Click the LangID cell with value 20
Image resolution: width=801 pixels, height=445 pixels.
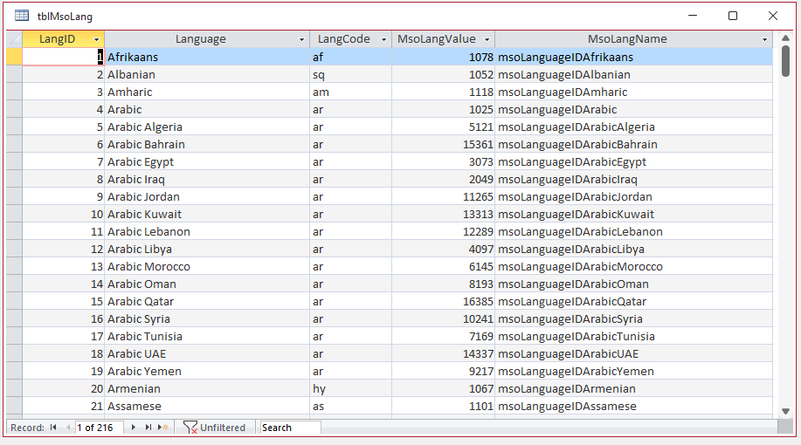click(x=64, y=389)
